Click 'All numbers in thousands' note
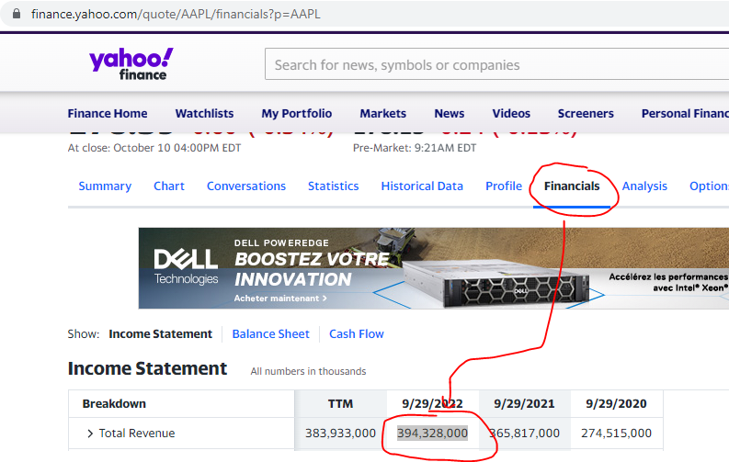The height and width of the screenshot is (462, 729). (308, 371)
